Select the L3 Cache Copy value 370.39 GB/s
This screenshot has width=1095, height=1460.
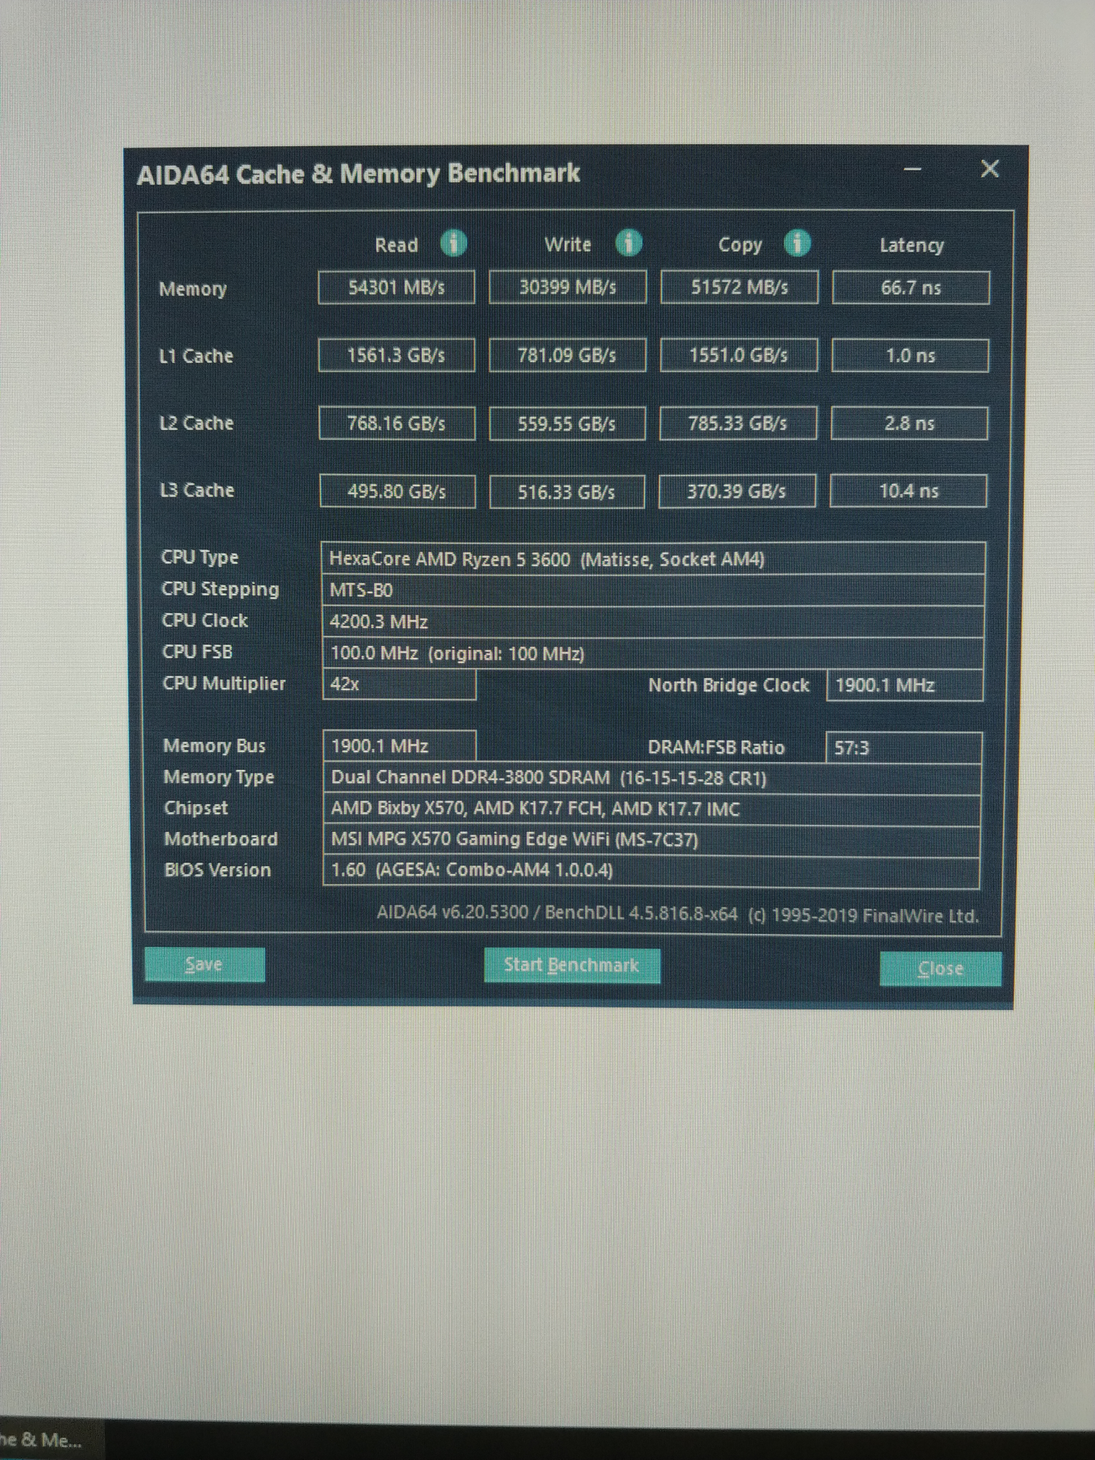pyautogui.click(x=737, y=491)
